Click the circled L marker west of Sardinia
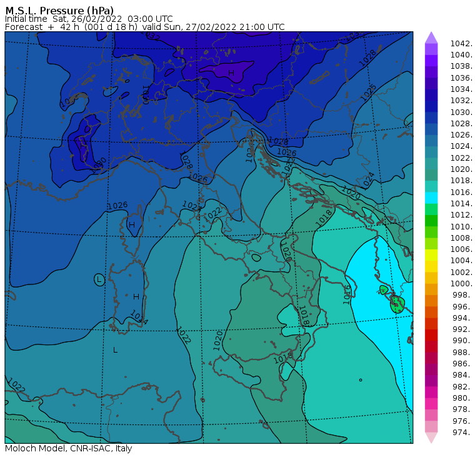 99,279
